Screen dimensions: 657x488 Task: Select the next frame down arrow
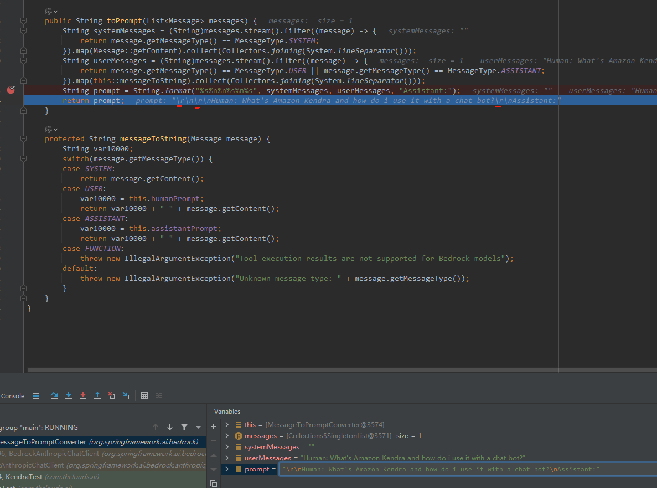click(x=170, y=427)
